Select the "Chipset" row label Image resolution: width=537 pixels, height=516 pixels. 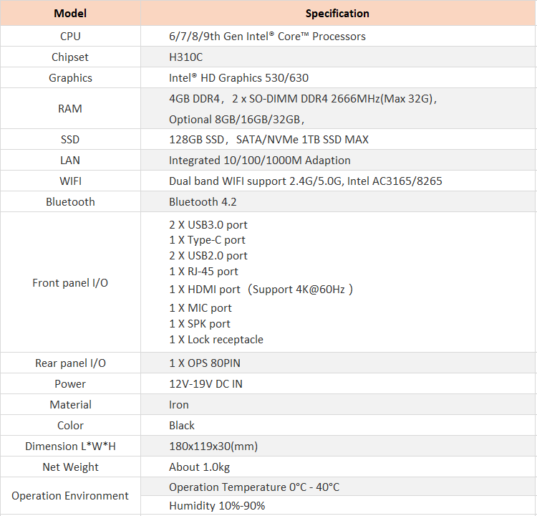tap(70, 57)
